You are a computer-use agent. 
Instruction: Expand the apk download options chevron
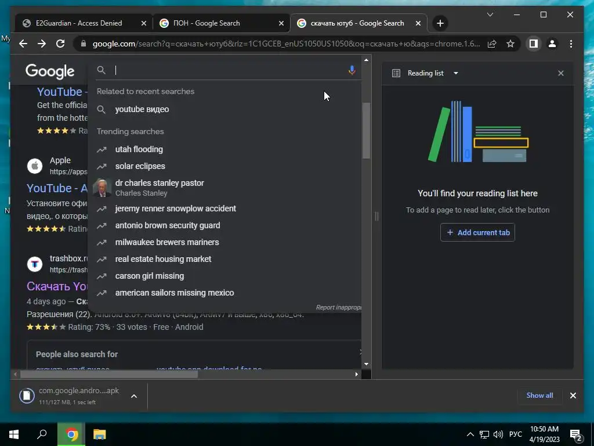tap(134, 396)
